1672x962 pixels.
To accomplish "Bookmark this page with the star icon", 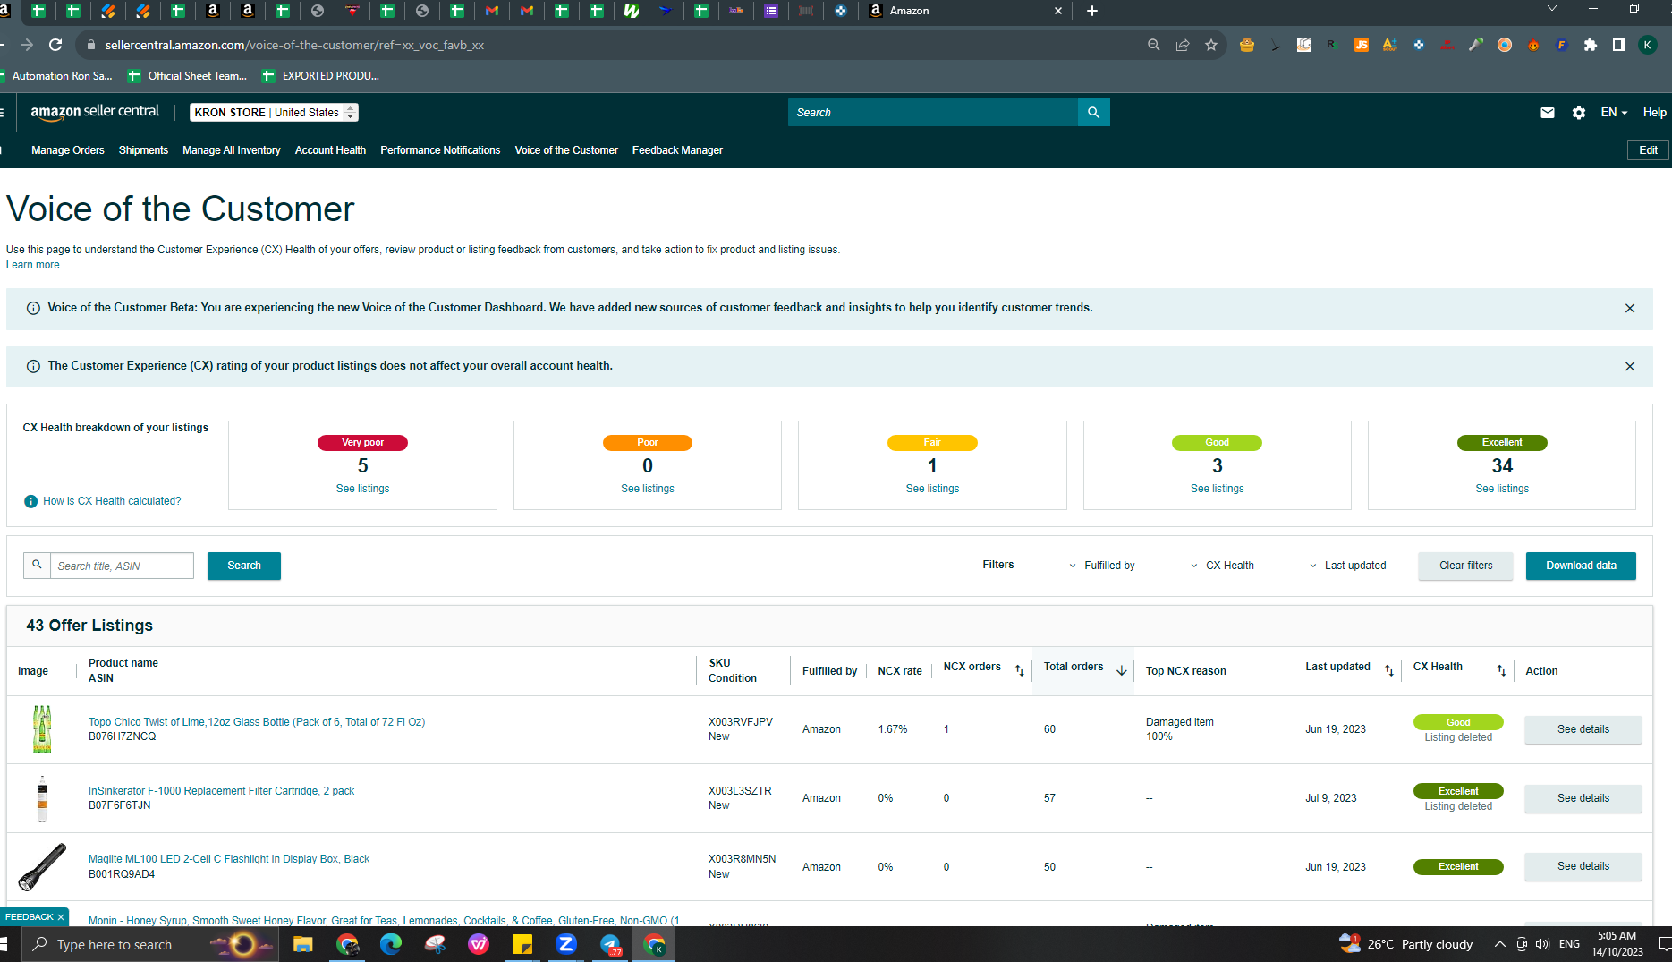I will click(1211, 45).
